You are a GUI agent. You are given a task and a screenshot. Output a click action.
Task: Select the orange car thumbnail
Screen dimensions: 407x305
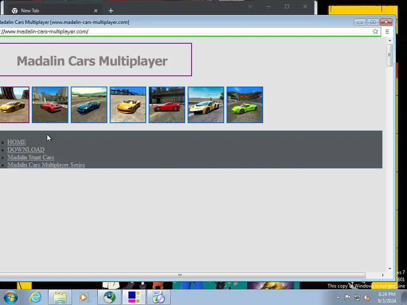tap(128, 105)
